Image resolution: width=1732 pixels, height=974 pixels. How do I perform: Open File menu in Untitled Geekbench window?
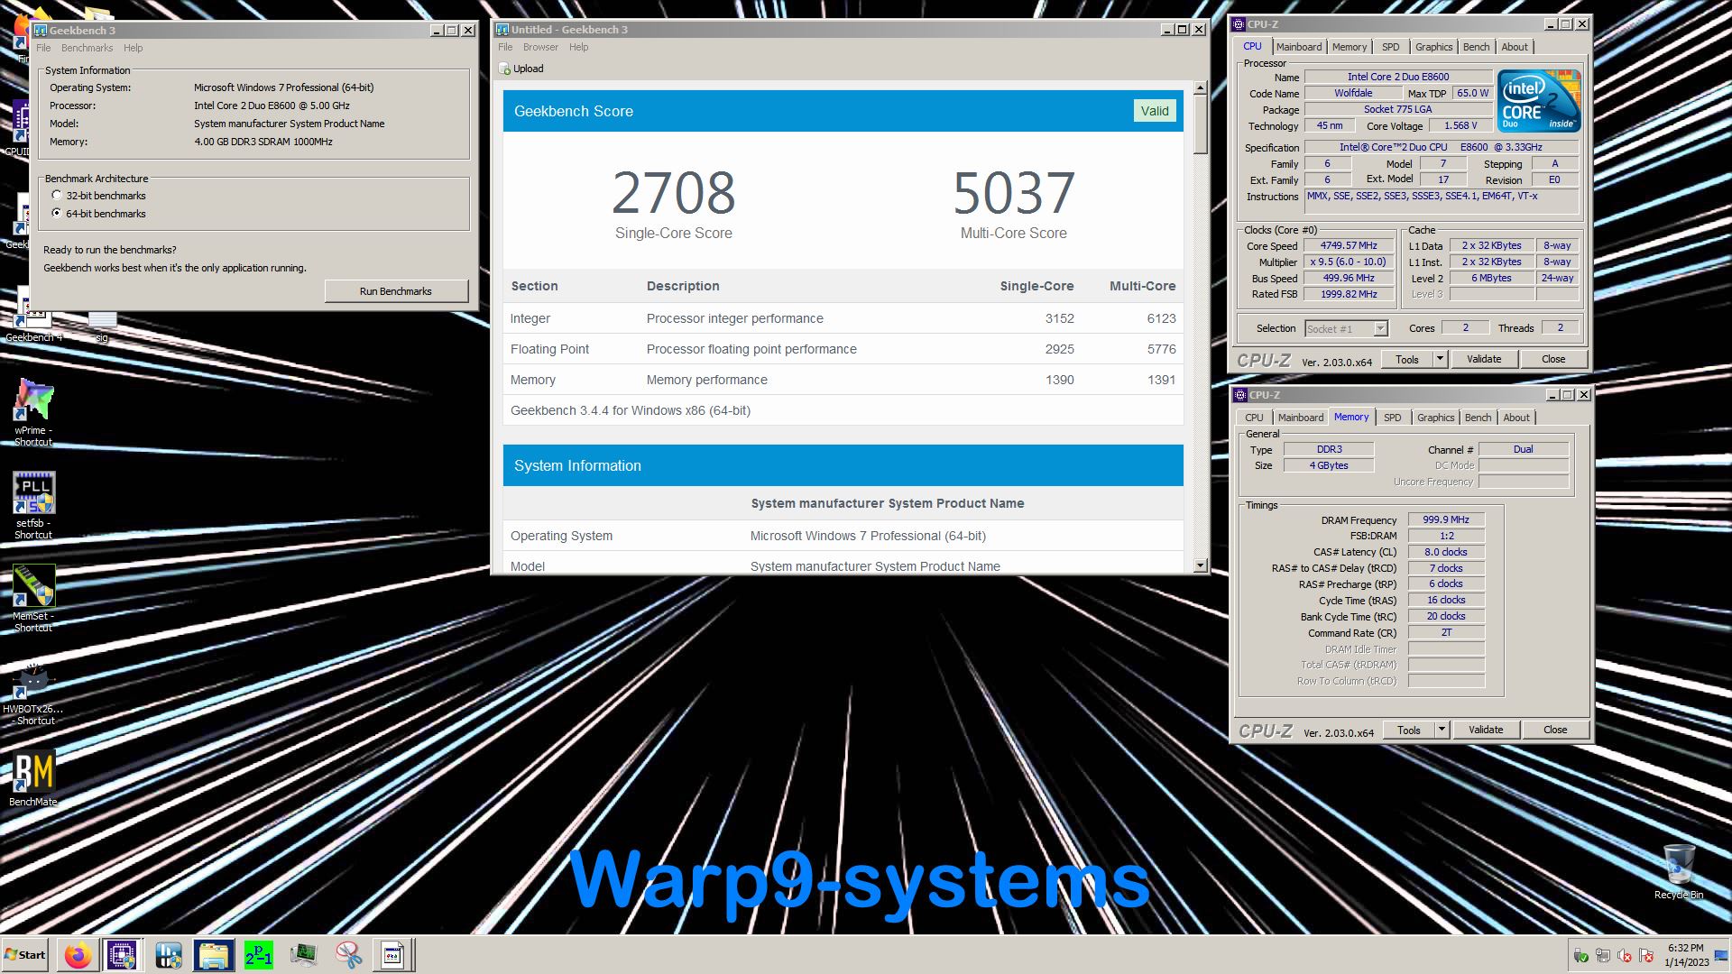[x=505, y=47]
